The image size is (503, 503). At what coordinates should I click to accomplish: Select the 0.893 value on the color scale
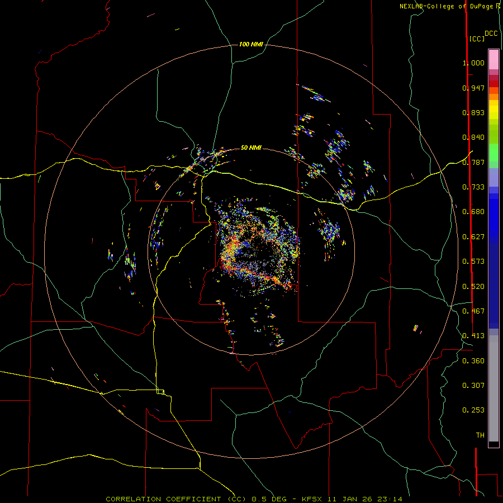click(x=473, y=112)
